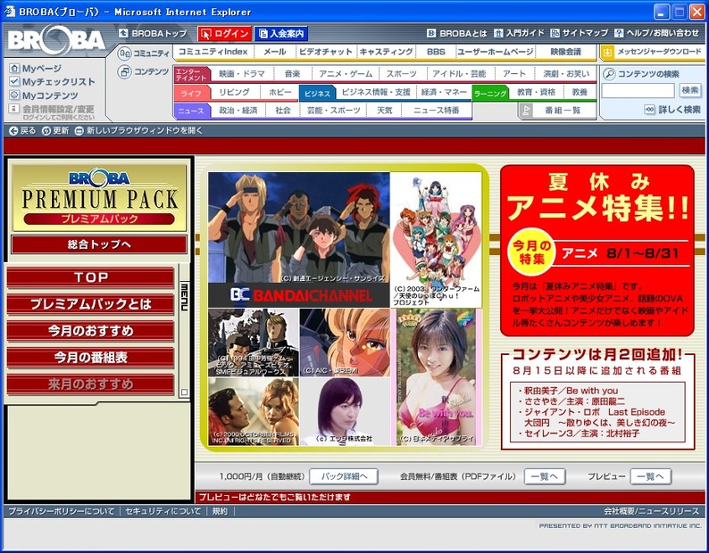This screenshot has height=553, width=709.
Task: Open 詳しく検索 advanced search
Action: click(x=672, y=110)
